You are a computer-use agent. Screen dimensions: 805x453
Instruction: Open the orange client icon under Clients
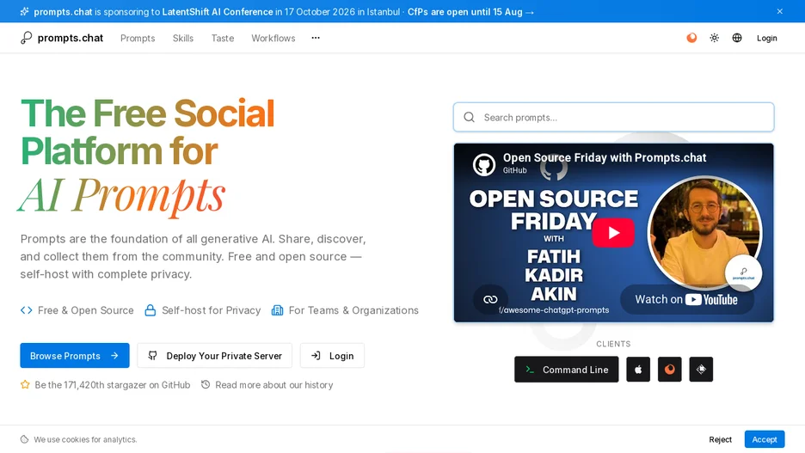point(669,370)
